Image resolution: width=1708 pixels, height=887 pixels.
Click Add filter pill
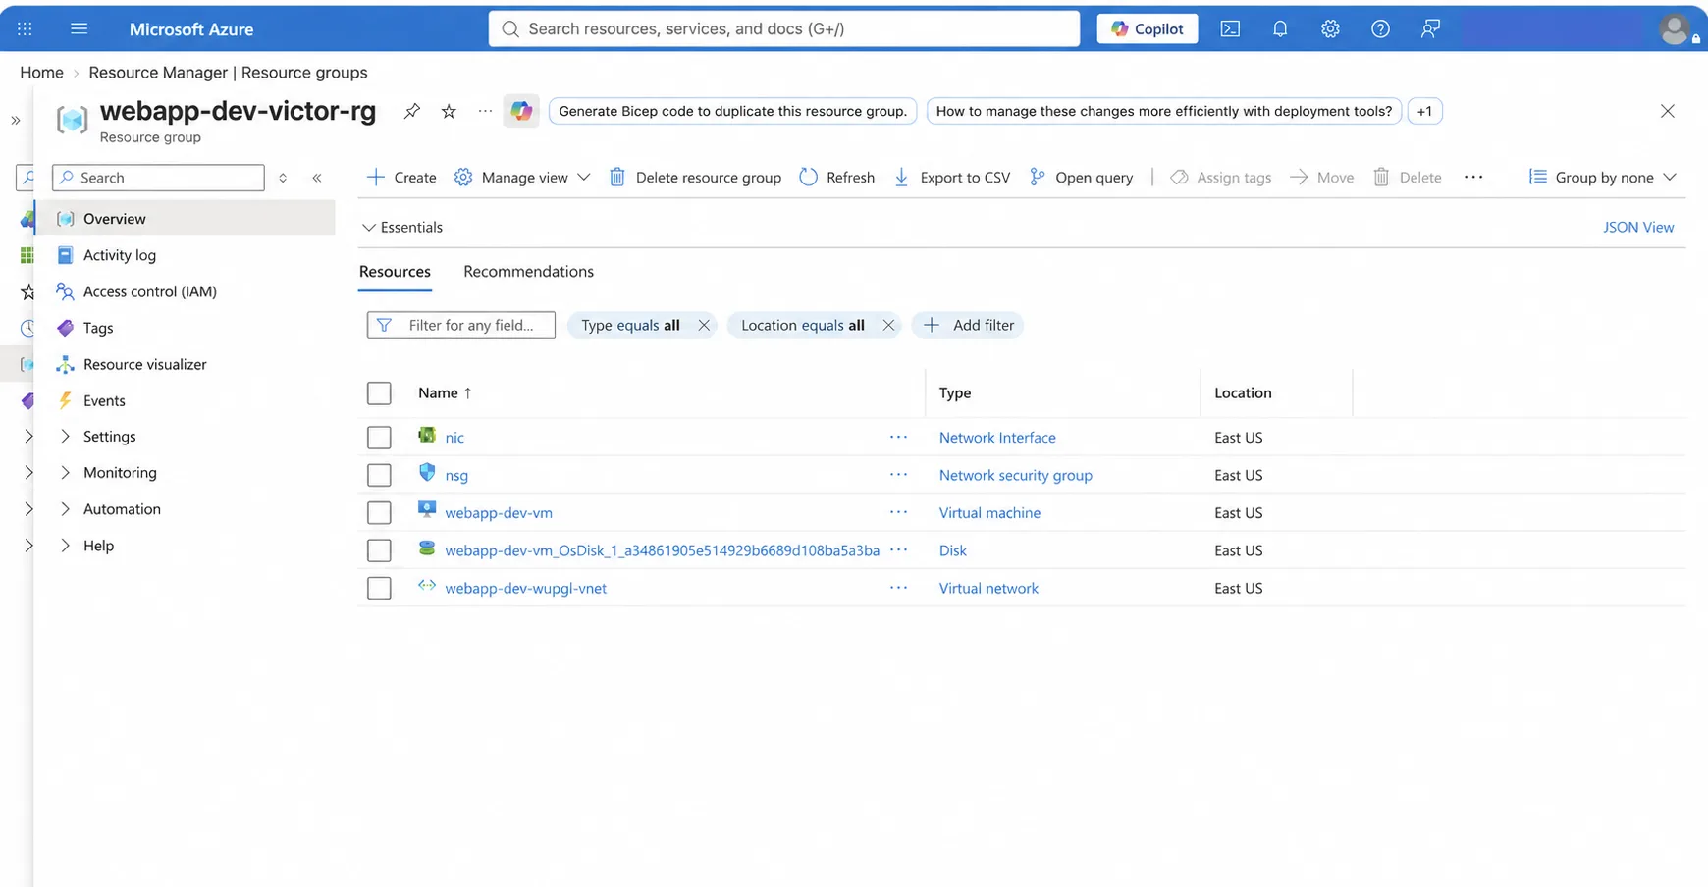pos(968,325)
